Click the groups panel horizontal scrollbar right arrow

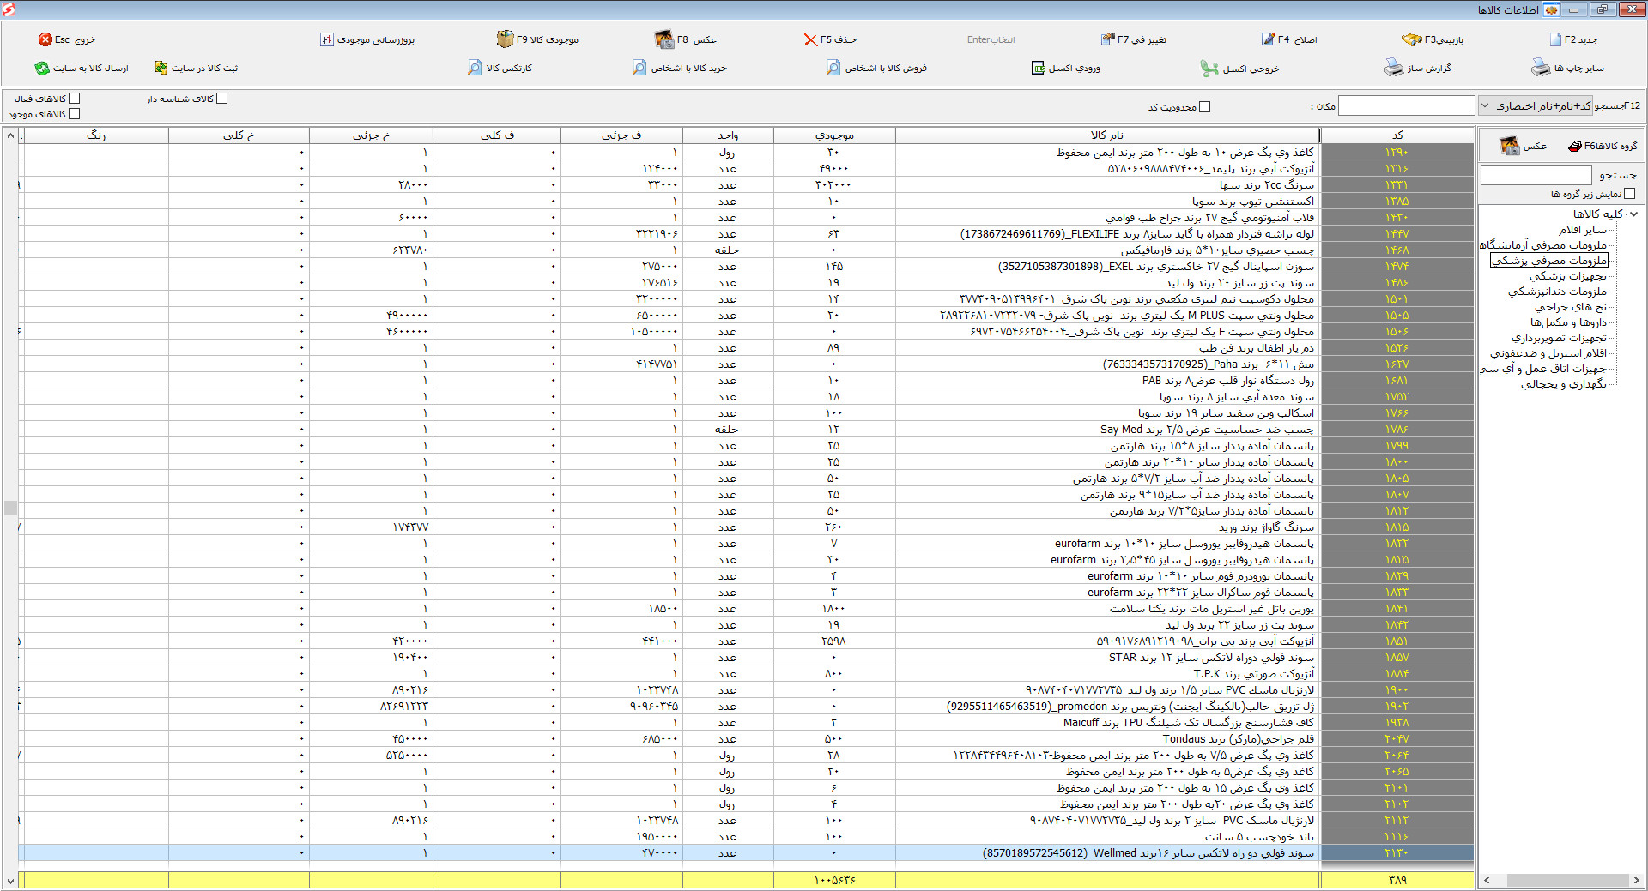pos(1636,880)
